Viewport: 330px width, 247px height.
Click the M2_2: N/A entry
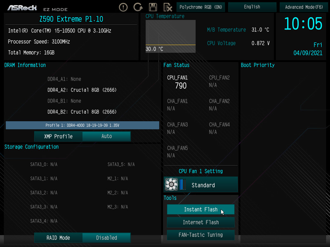(x=118, y=193)
